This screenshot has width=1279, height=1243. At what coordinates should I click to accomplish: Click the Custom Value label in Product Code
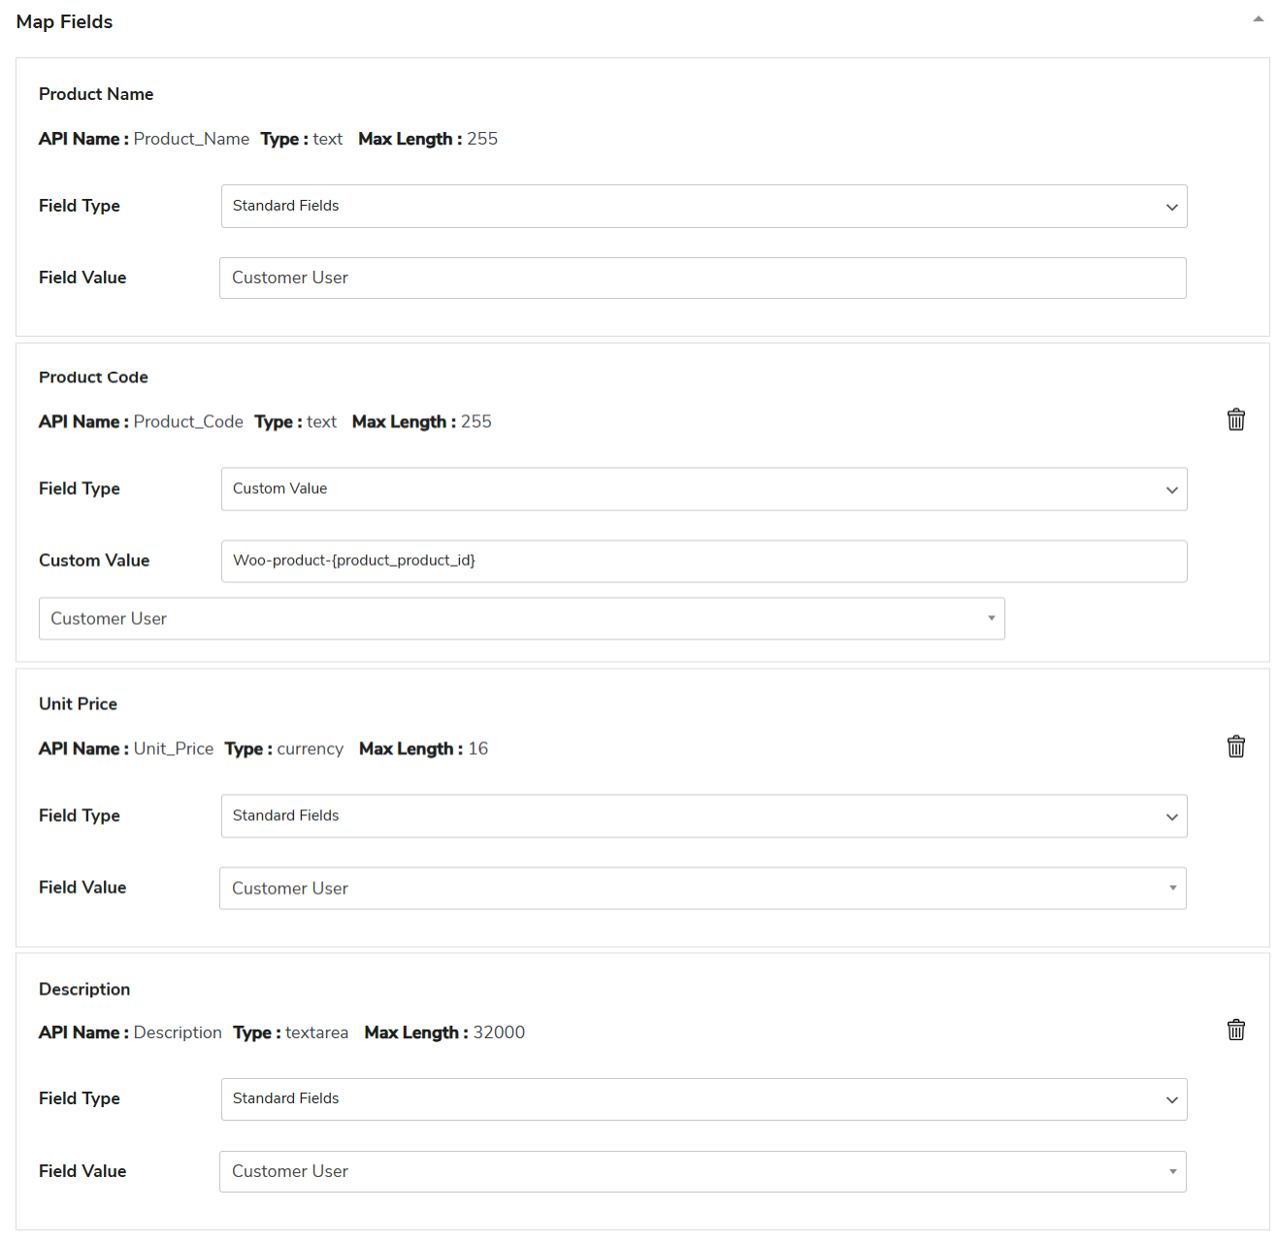(x=94, y=561)
